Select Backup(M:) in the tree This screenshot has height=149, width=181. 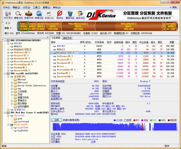[20, 67]
